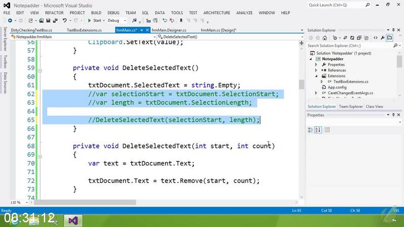404x227 pixels.
Task: Undo the last edit with the toolbar arrow
Action: [65, 20]
